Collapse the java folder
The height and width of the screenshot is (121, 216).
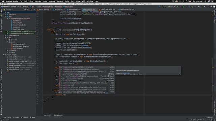[x=5, y=16]
